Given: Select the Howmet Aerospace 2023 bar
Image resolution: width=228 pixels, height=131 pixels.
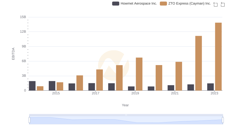Looking at the screenshot, I should pyautogui.click(x=210, y=87).
